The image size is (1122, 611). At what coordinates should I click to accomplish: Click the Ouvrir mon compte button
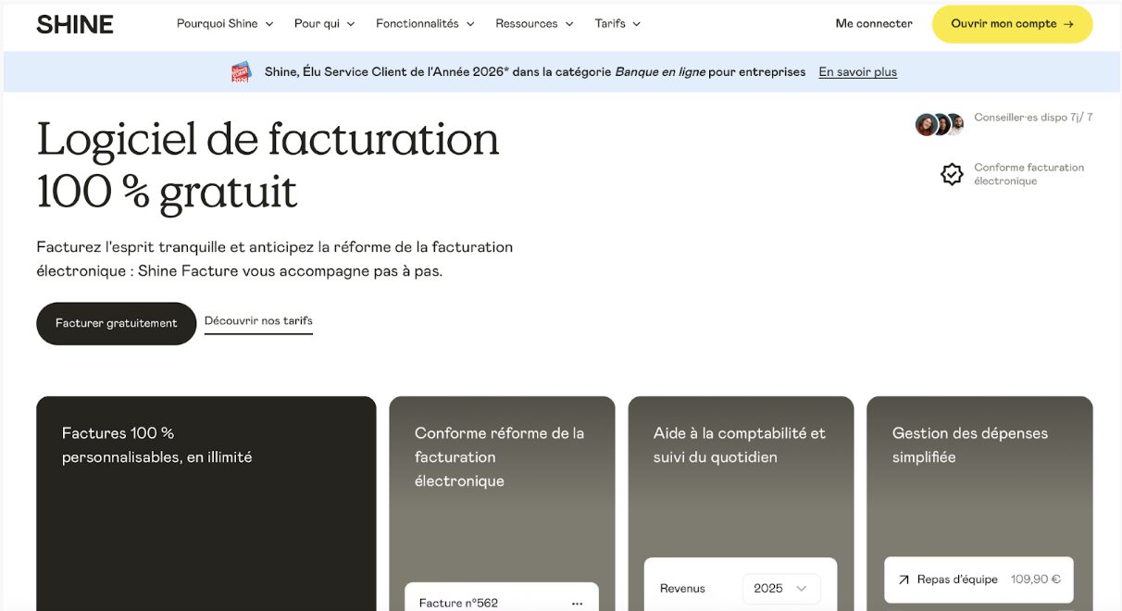pyautogui.click(x=1012, y=23)
